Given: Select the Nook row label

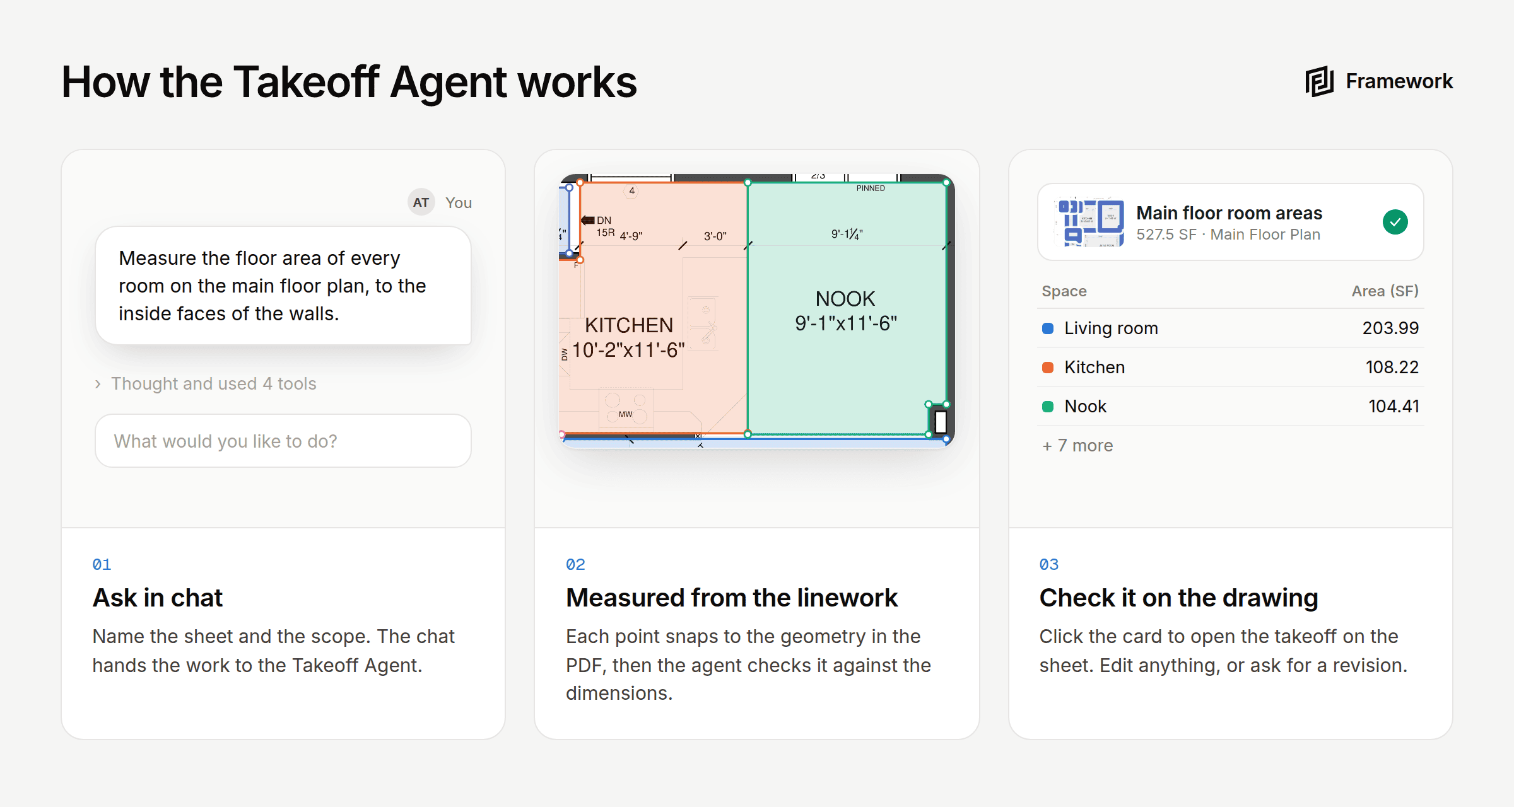Looking at the screenshot, I should coord(1085,407).
